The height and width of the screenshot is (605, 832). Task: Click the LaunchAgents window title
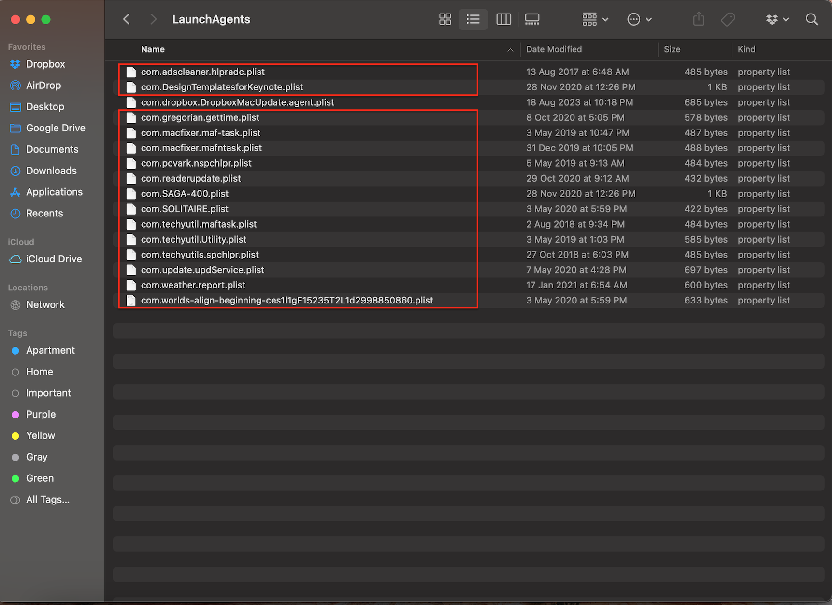point(211,19)
